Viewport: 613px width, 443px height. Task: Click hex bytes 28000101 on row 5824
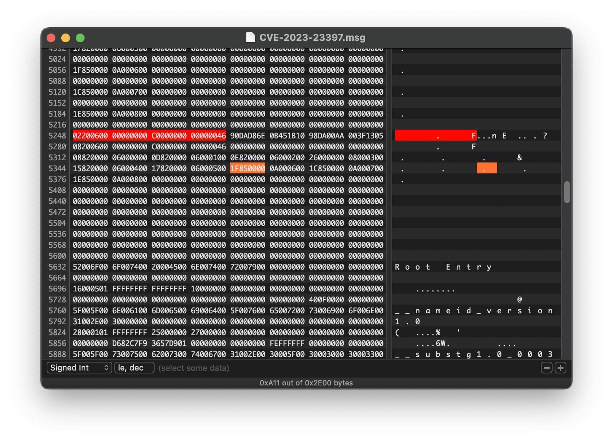click(x=90, y=333)
